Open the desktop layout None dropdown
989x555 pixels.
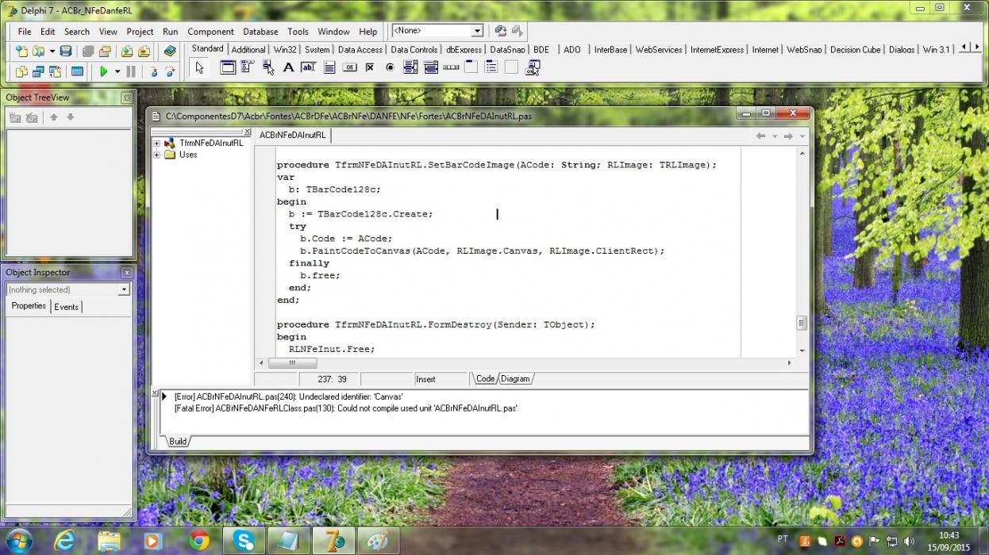477,31
